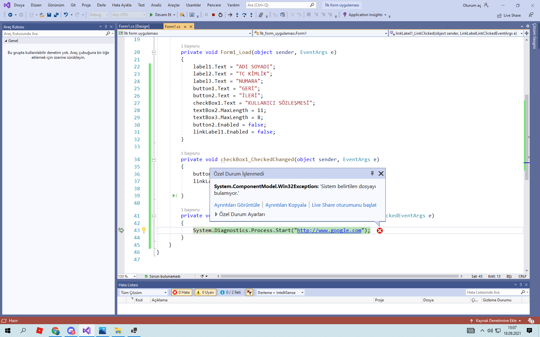Click the Stop Debugging red square icon

[x=213, y=15]
